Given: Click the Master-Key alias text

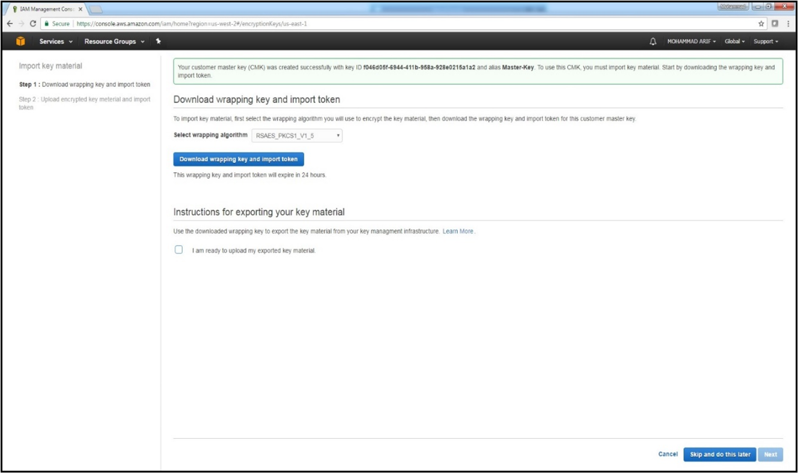Looking at the screenshot, I should 519,68.
